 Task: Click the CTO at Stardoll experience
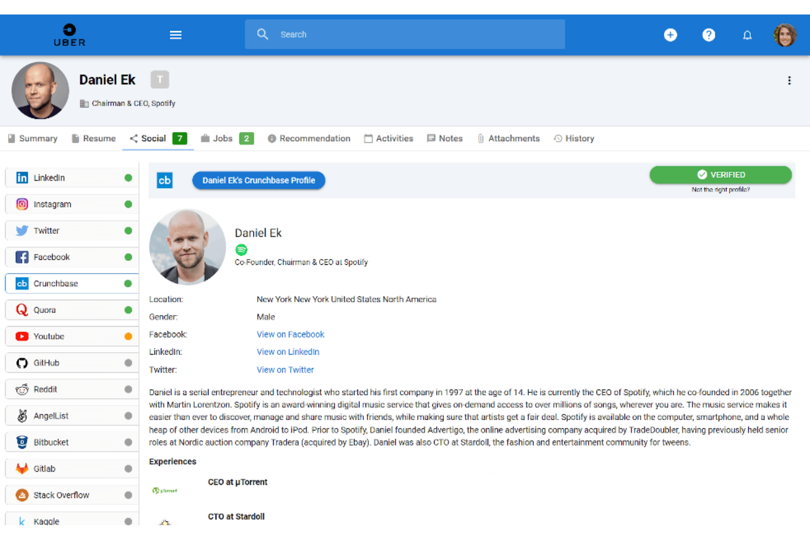click(x=236, y=516)
